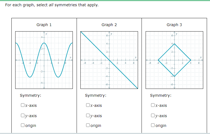
Task: Click the Symmetry label under Graph 3
Action: pyautogui.click(x=161, y=95)
